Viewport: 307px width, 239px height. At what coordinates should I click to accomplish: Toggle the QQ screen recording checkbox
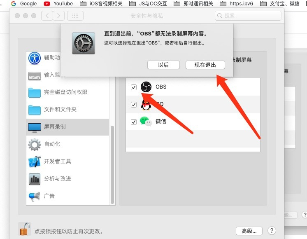[134, 105]
